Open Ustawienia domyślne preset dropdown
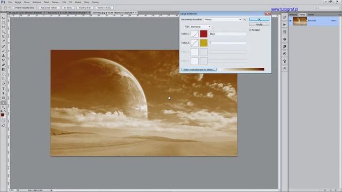The width and height of the screenshot is (342, 192). point(222,20)
